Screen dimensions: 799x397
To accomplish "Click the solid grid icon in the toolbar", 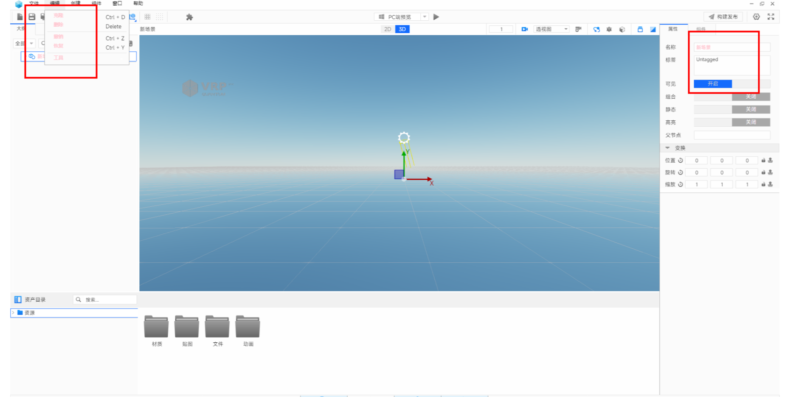I will 147,17.
